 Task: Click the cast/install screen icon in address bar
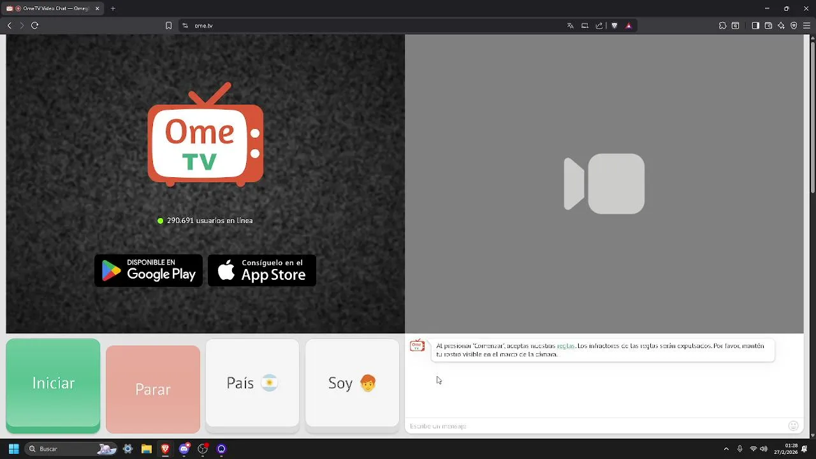pos(585,25)
